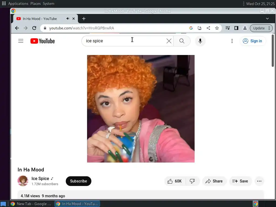Open the Chrome profile icon

(x=245, y=28)
